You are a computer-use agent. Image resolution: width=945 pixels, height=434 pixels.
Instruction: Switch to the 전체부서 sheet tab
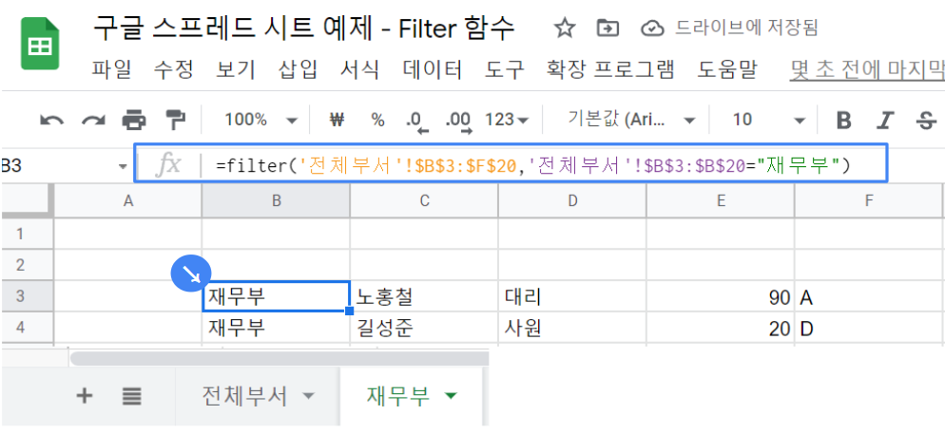[244, 396]
